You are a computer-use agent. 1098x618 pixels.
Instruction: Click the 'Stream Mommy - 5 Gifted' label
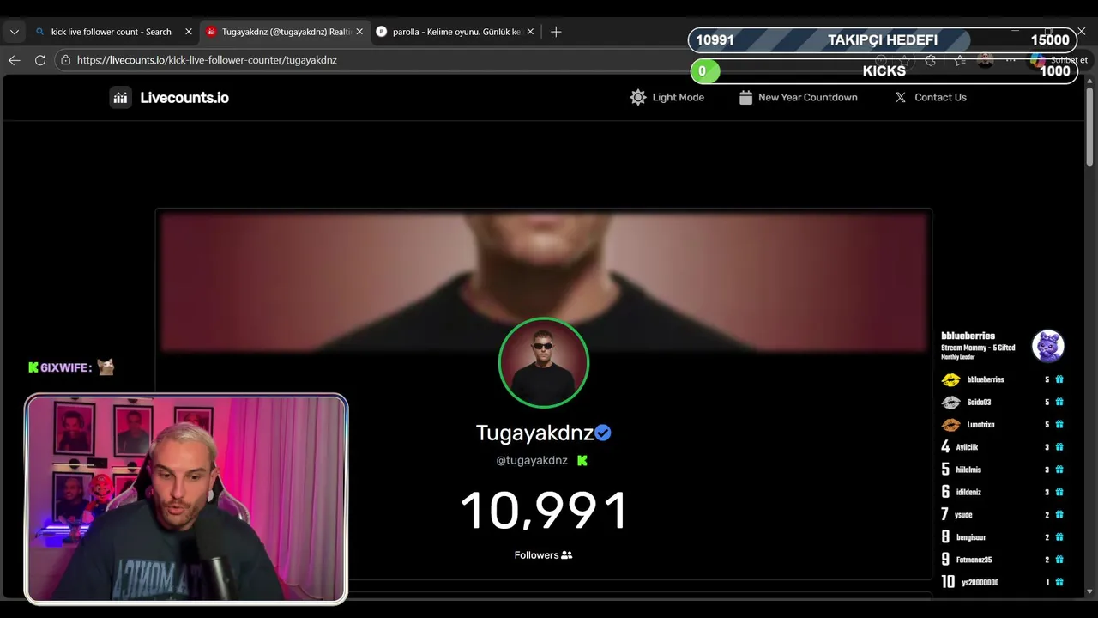click(978, 348)
